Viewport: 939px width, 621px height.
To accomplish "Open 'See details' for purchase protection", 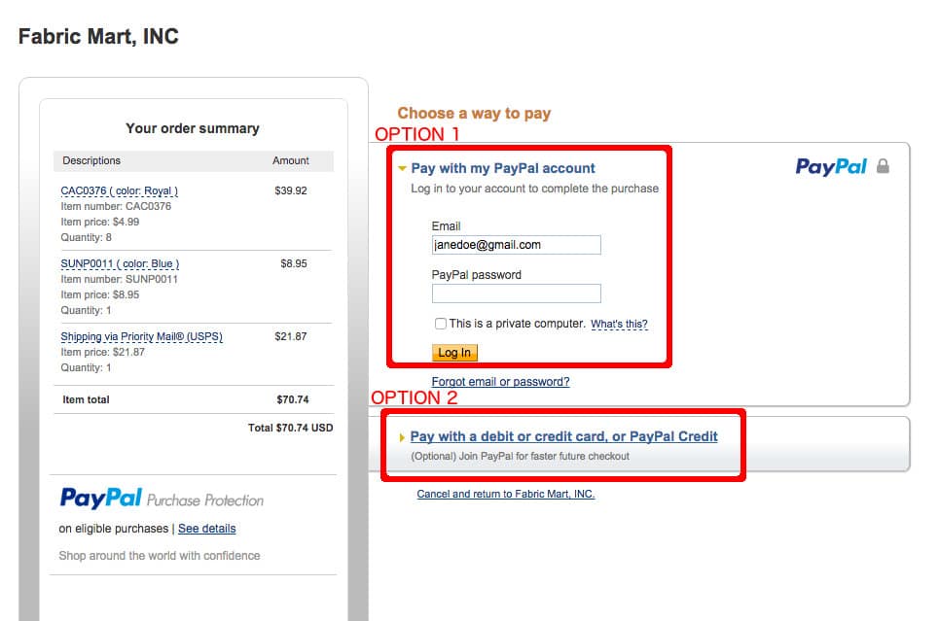I will (206, 529).
